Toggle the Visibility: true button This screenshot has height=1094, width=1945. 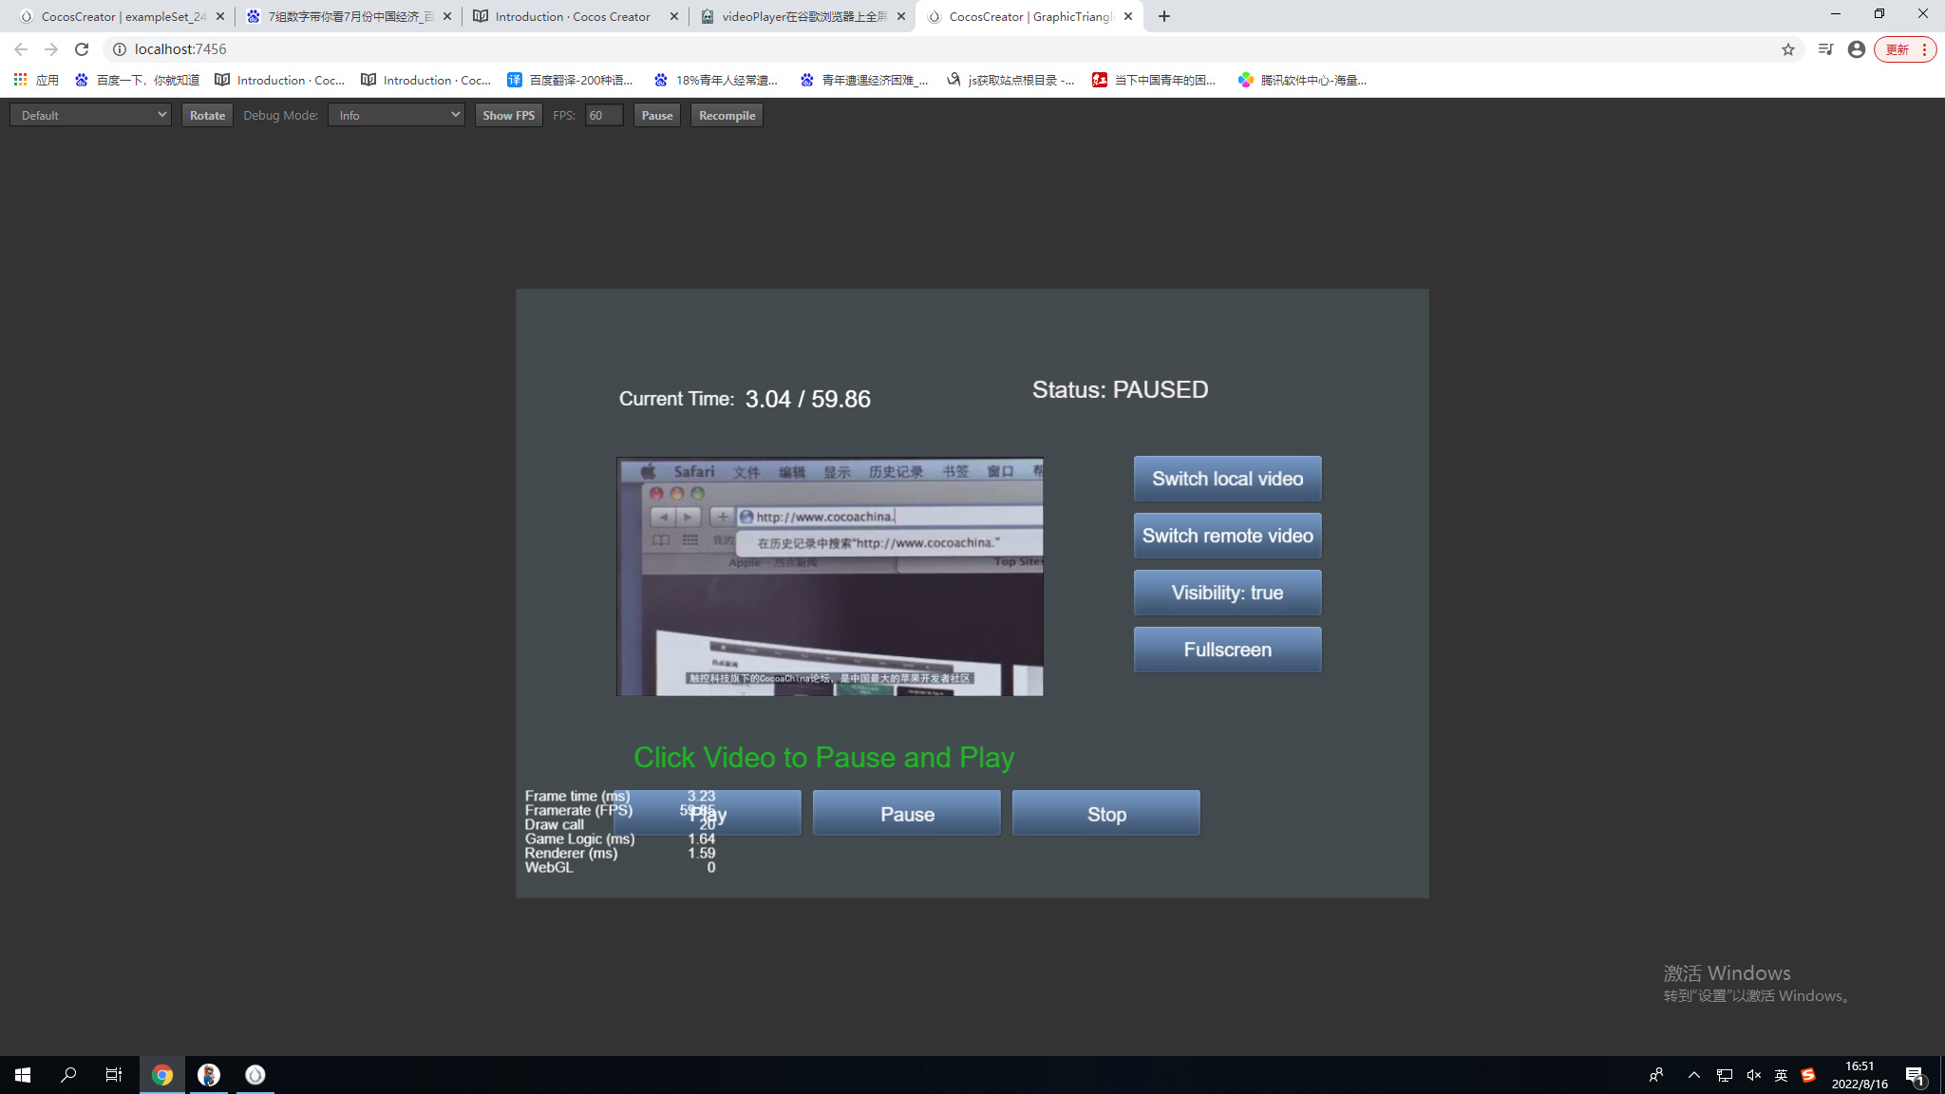pyautogui.click(x=1227, y=593)
